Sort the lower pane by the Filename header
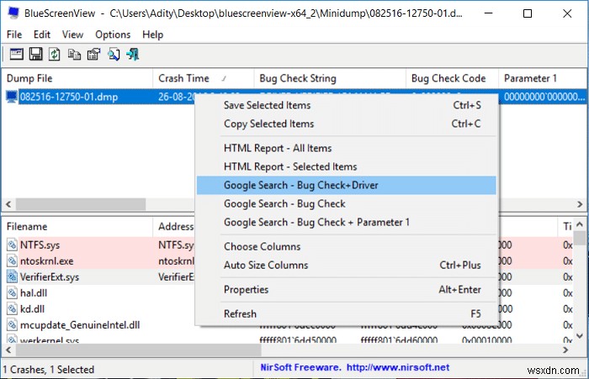The height and width of the screenshot is (379, 589). (x=27, y=226)
